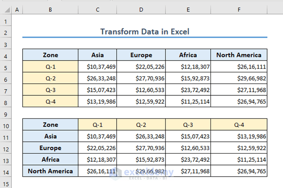Select column B header
This screenshot has width=283, height=188.
(x=50, y=9)
